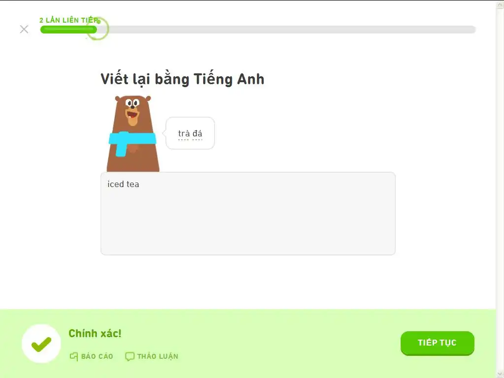Click the "Chính xác!" feedback text
The width and height of the screenshot is (504, 378).
coord(95,333)
